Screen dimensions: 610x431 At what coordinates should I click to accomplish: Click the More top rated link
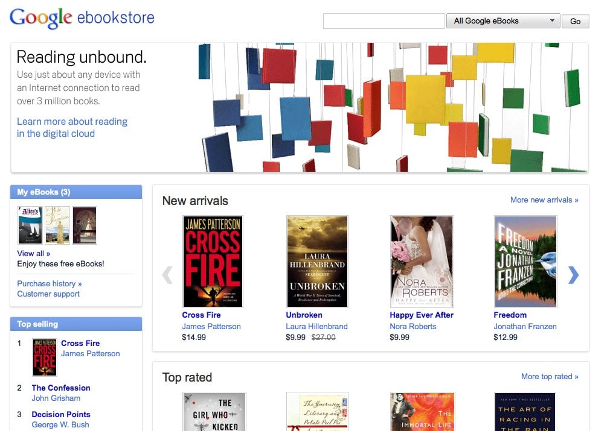point(550,377)
